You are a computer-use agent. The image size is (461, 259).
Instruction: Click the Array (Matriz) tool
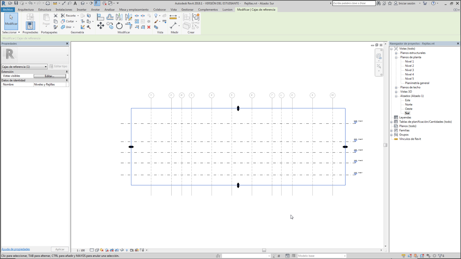pos(137,21)
